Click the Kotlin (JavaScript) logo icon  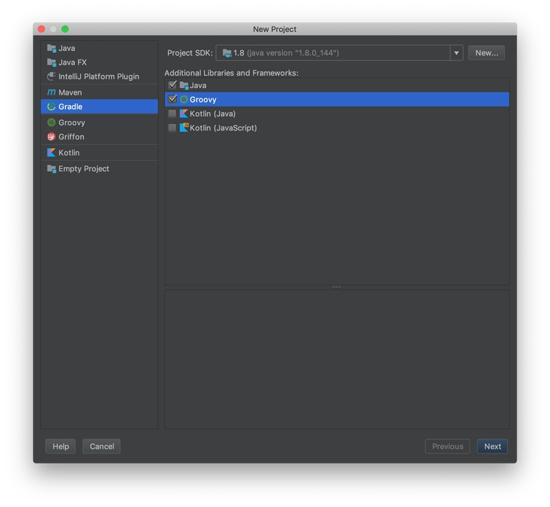[x=184, y=128]
